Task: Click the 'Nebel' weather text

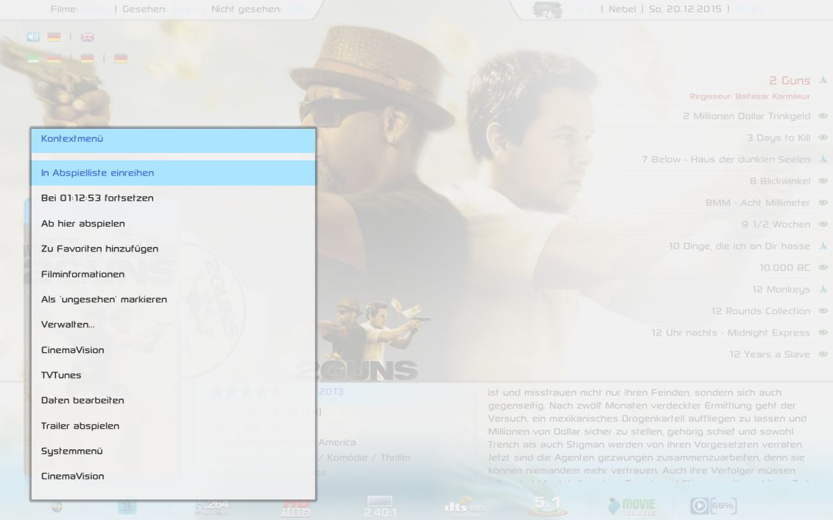Action: coord(622,9)
